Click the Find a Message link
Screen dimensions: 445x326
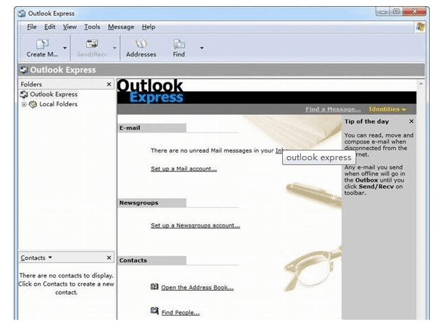(333, 109)
